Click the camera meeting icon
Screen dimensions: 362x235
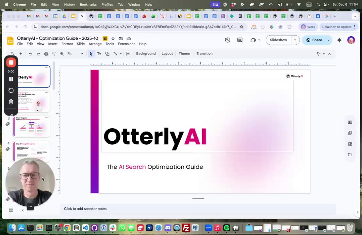coord(253,40)
